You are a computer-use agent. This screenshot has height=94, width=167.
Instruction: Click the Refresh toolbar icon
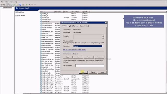click(x=14, y=5)
